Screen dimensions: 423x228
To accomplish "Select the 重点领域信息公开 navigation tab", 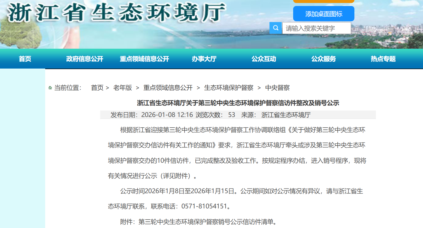I will tap(144, 59).
